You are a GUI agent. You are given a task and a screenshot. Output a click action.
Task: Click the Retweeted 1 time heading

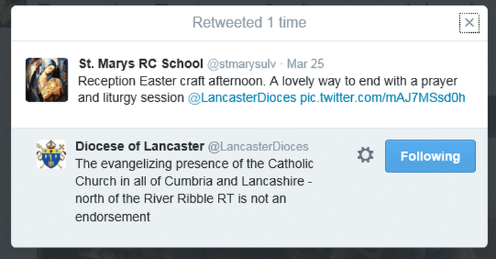[249, 23]
